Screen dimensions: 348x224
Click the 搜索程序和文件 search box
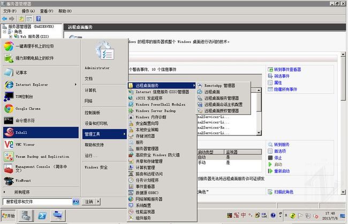tap(37, 202)
